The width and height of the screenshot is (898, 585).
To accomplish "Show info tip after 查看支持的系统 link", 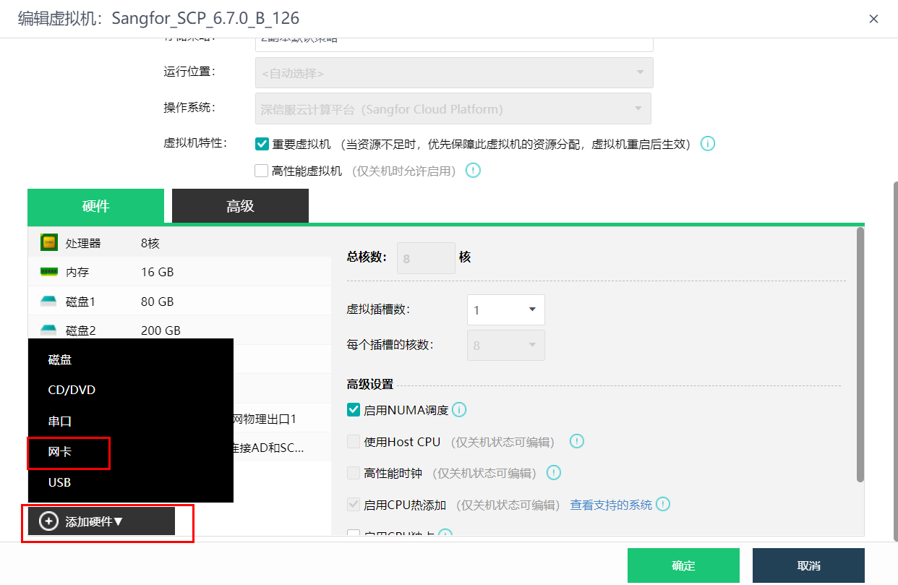I will (x=663, y=504).
